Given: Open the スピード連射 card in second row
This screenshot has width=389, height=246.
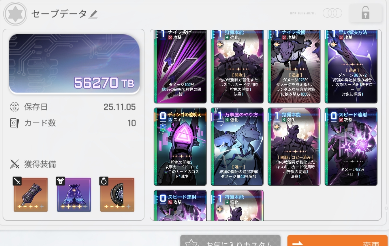Looking at the screenshot, I should pyautogui.click(x=351, y=147).
